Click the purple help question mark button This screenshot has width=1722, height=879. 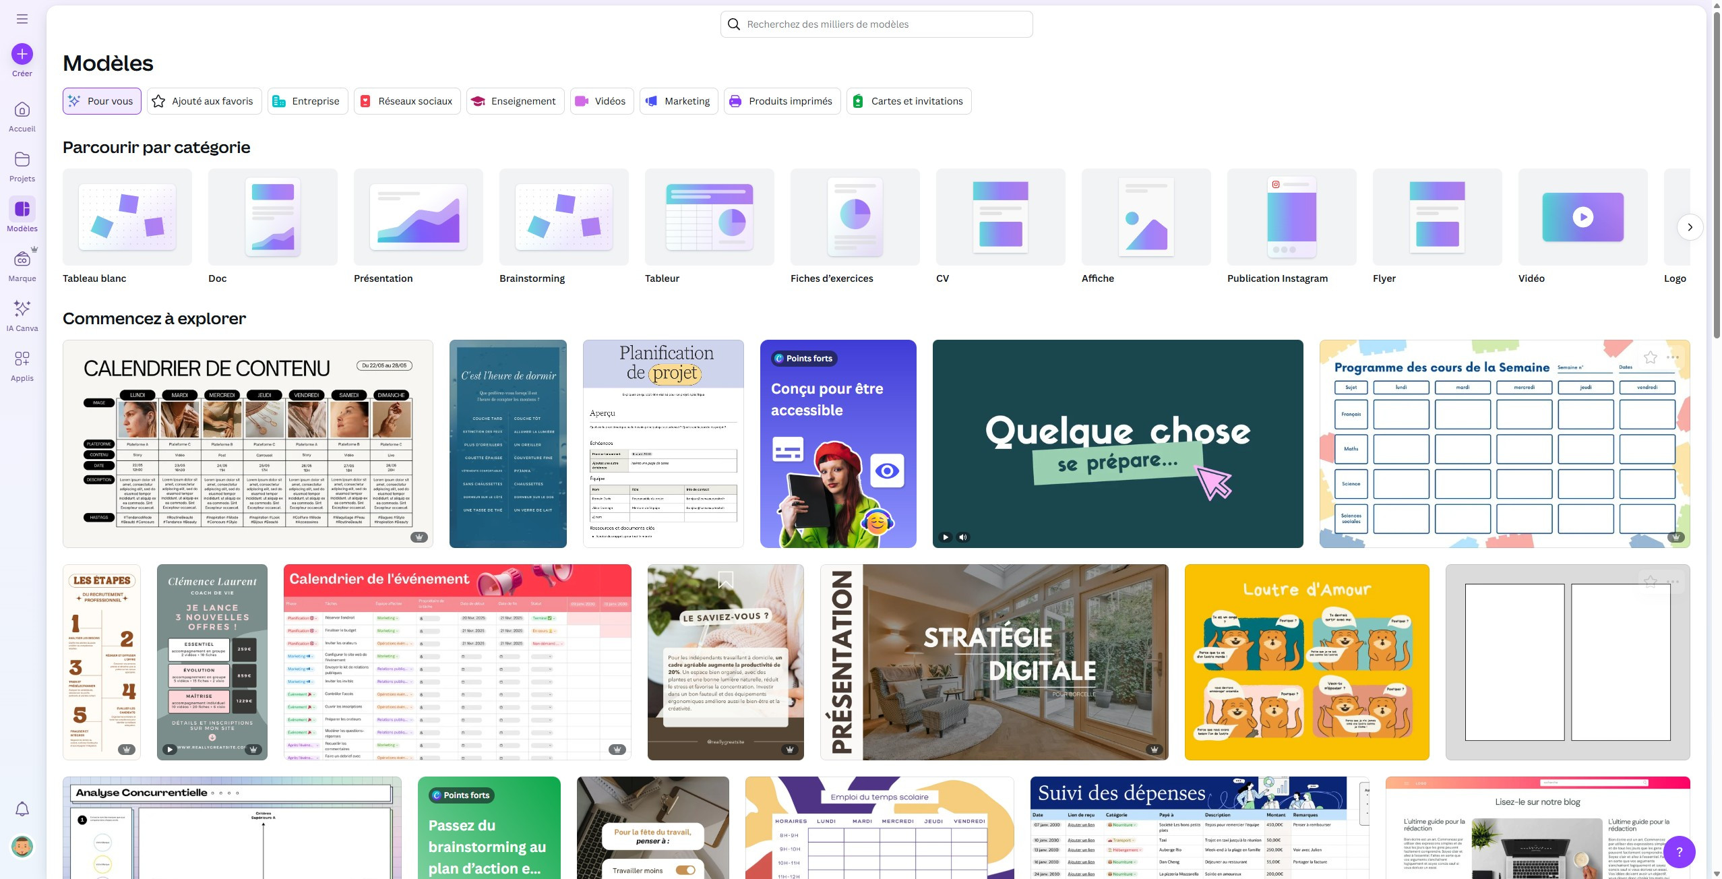pos(1679,852)
